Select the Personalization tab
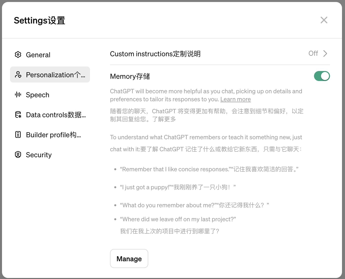Screen dimensions: 345x279 pos(50,74)
